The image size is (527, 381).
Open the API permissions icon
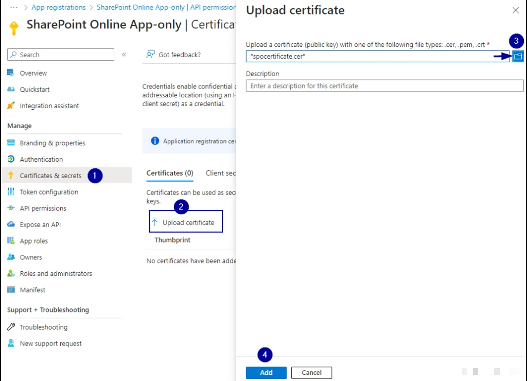[x=11, y=209]
